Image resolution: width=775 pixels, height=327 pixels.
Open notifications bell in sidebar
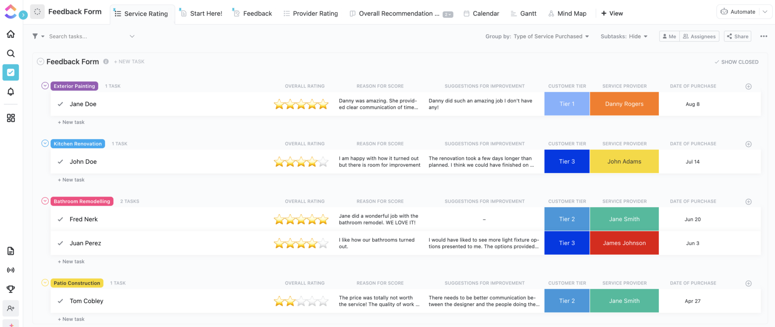(x=11, y=92)
